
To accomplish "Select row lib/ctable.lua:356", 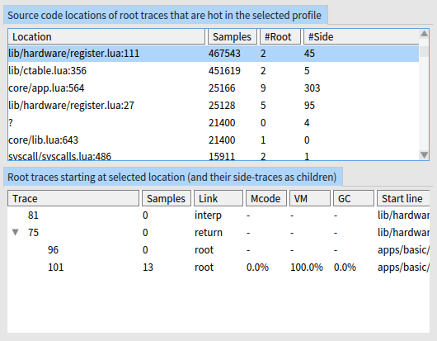I will click(214, 71).
